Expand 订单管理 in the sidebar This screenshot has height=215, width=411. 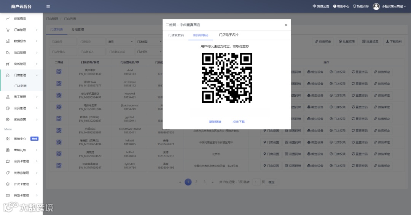(x=21, y=30)
